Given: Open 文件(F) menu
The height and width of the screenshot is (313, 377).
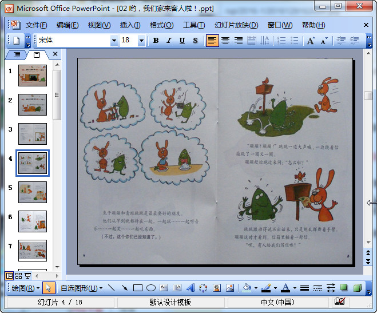Looking at the screenshot, I should pos(36,25).
